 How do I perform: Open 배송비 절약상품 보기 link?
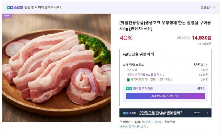tap(134, 127)
